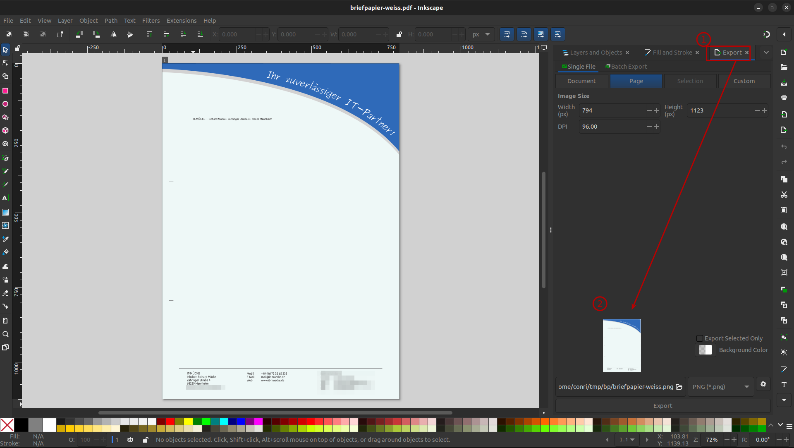Viewport: 794px width, 448px height.
Task: Choose Document export area button
Action: coord(581,81)
